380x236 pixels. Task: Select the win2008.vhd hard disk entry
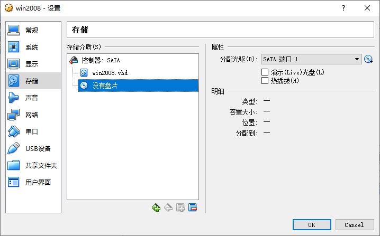click(138, 73)
